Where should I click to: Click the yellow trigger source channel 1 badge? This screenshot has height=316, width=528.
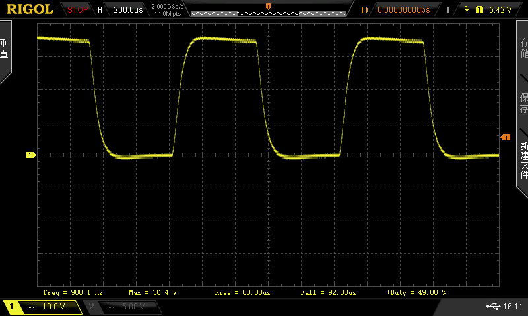coord(479,10)
